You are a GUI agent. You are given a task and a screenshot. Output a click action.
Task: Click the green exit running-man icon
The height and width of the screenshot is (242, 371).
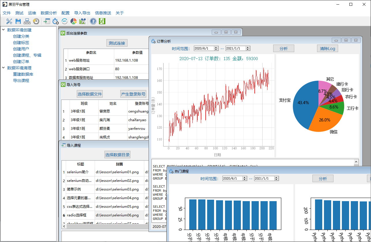point(102,21)
